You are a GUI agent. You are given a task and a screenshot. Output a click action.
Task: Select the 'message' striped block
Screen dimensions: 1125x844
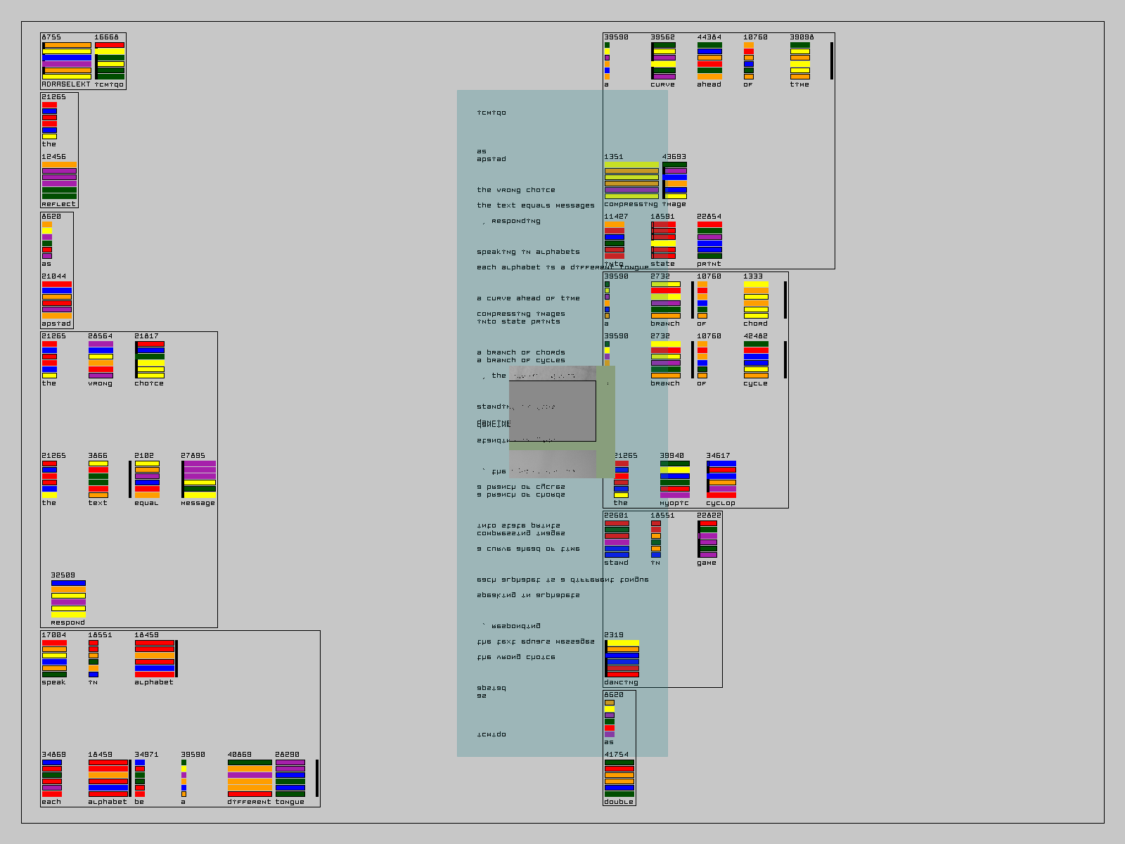[x=200, y=479]
